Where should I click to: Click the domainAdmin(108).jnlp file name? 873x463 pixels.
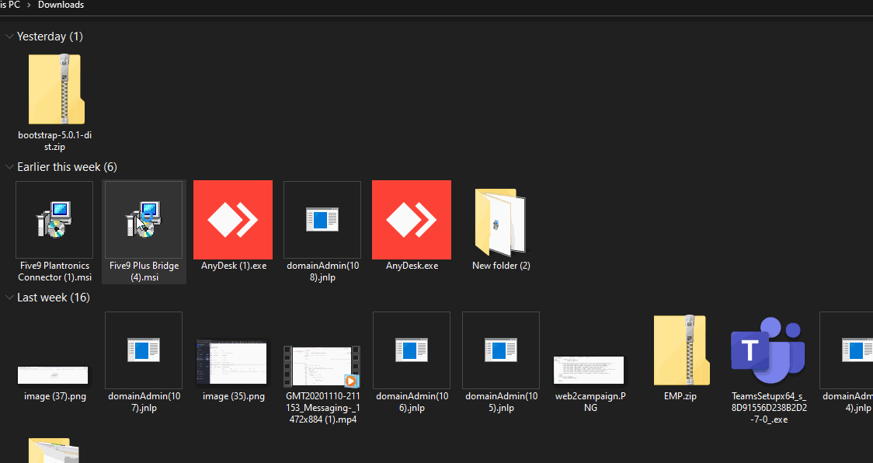323,271
